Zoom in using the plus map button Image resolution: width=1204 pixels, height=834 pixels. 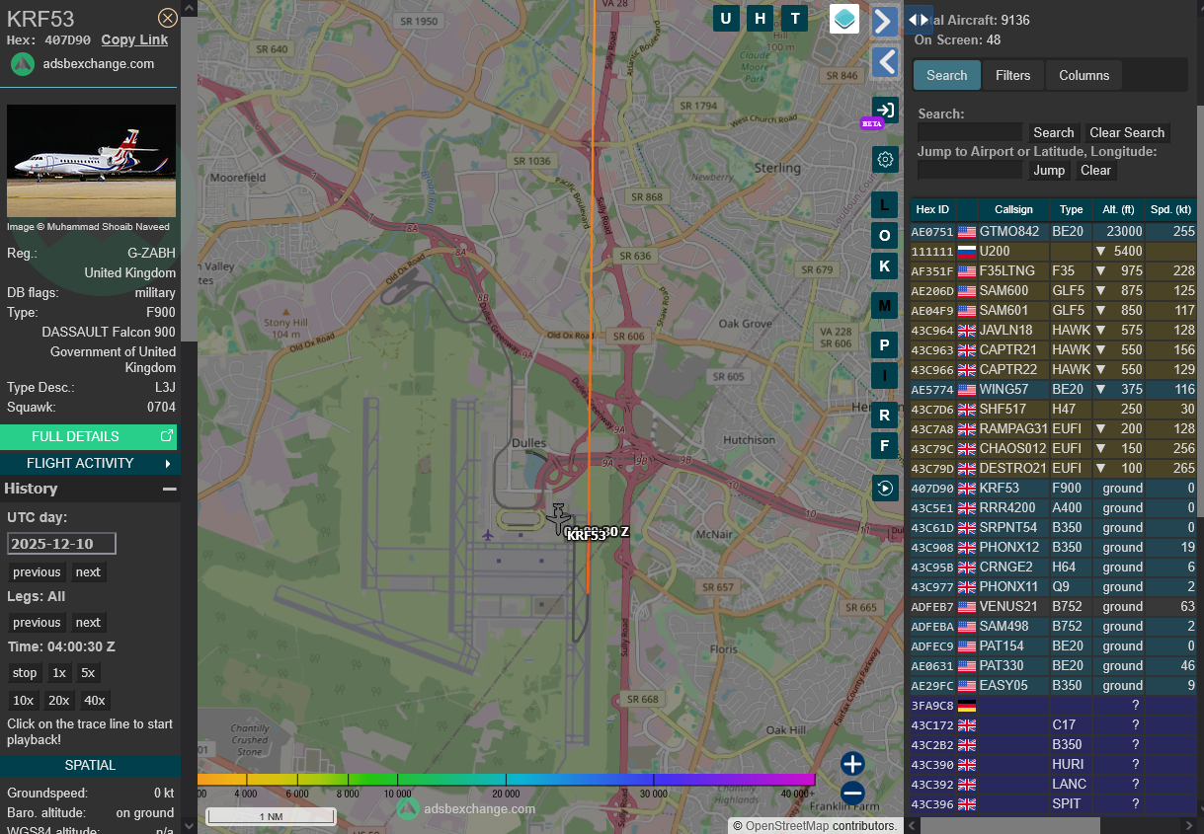[852, 763]
